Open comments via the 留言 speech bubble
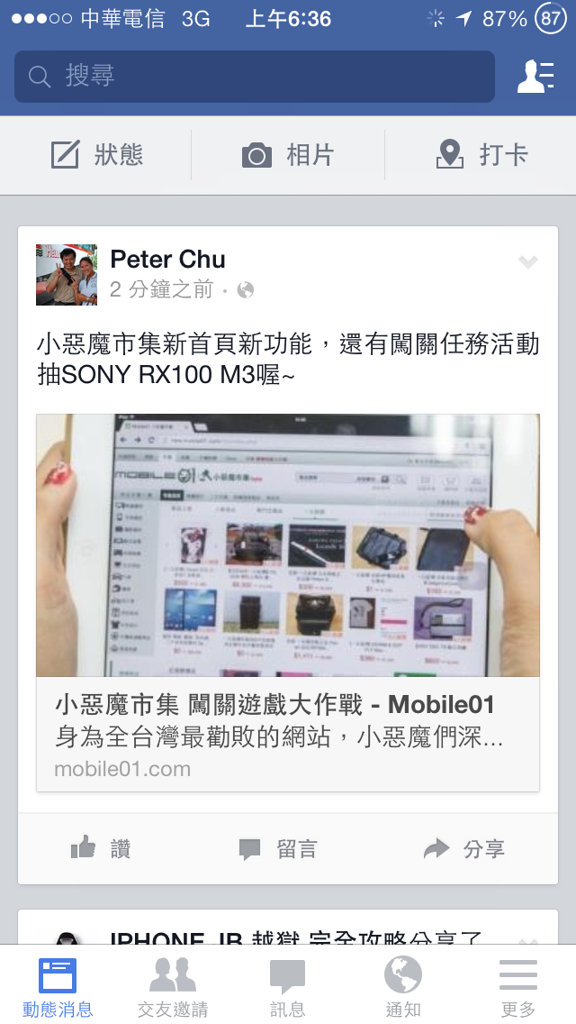The height and width of the screenshot is (1024, 576). 249,850
